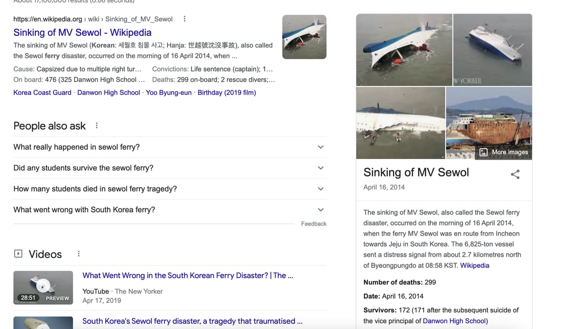Screen dimensions: 569x329
Task: Open the Birthday (2019 film) sitelink
Action: pos(226,92)
